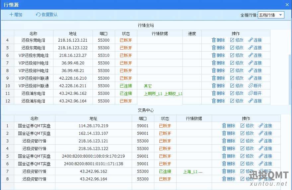Connect 交易中心 row 3 (218.16.123.121)
This screenshot has width=292, height=190.
click(x=265, y=141)
